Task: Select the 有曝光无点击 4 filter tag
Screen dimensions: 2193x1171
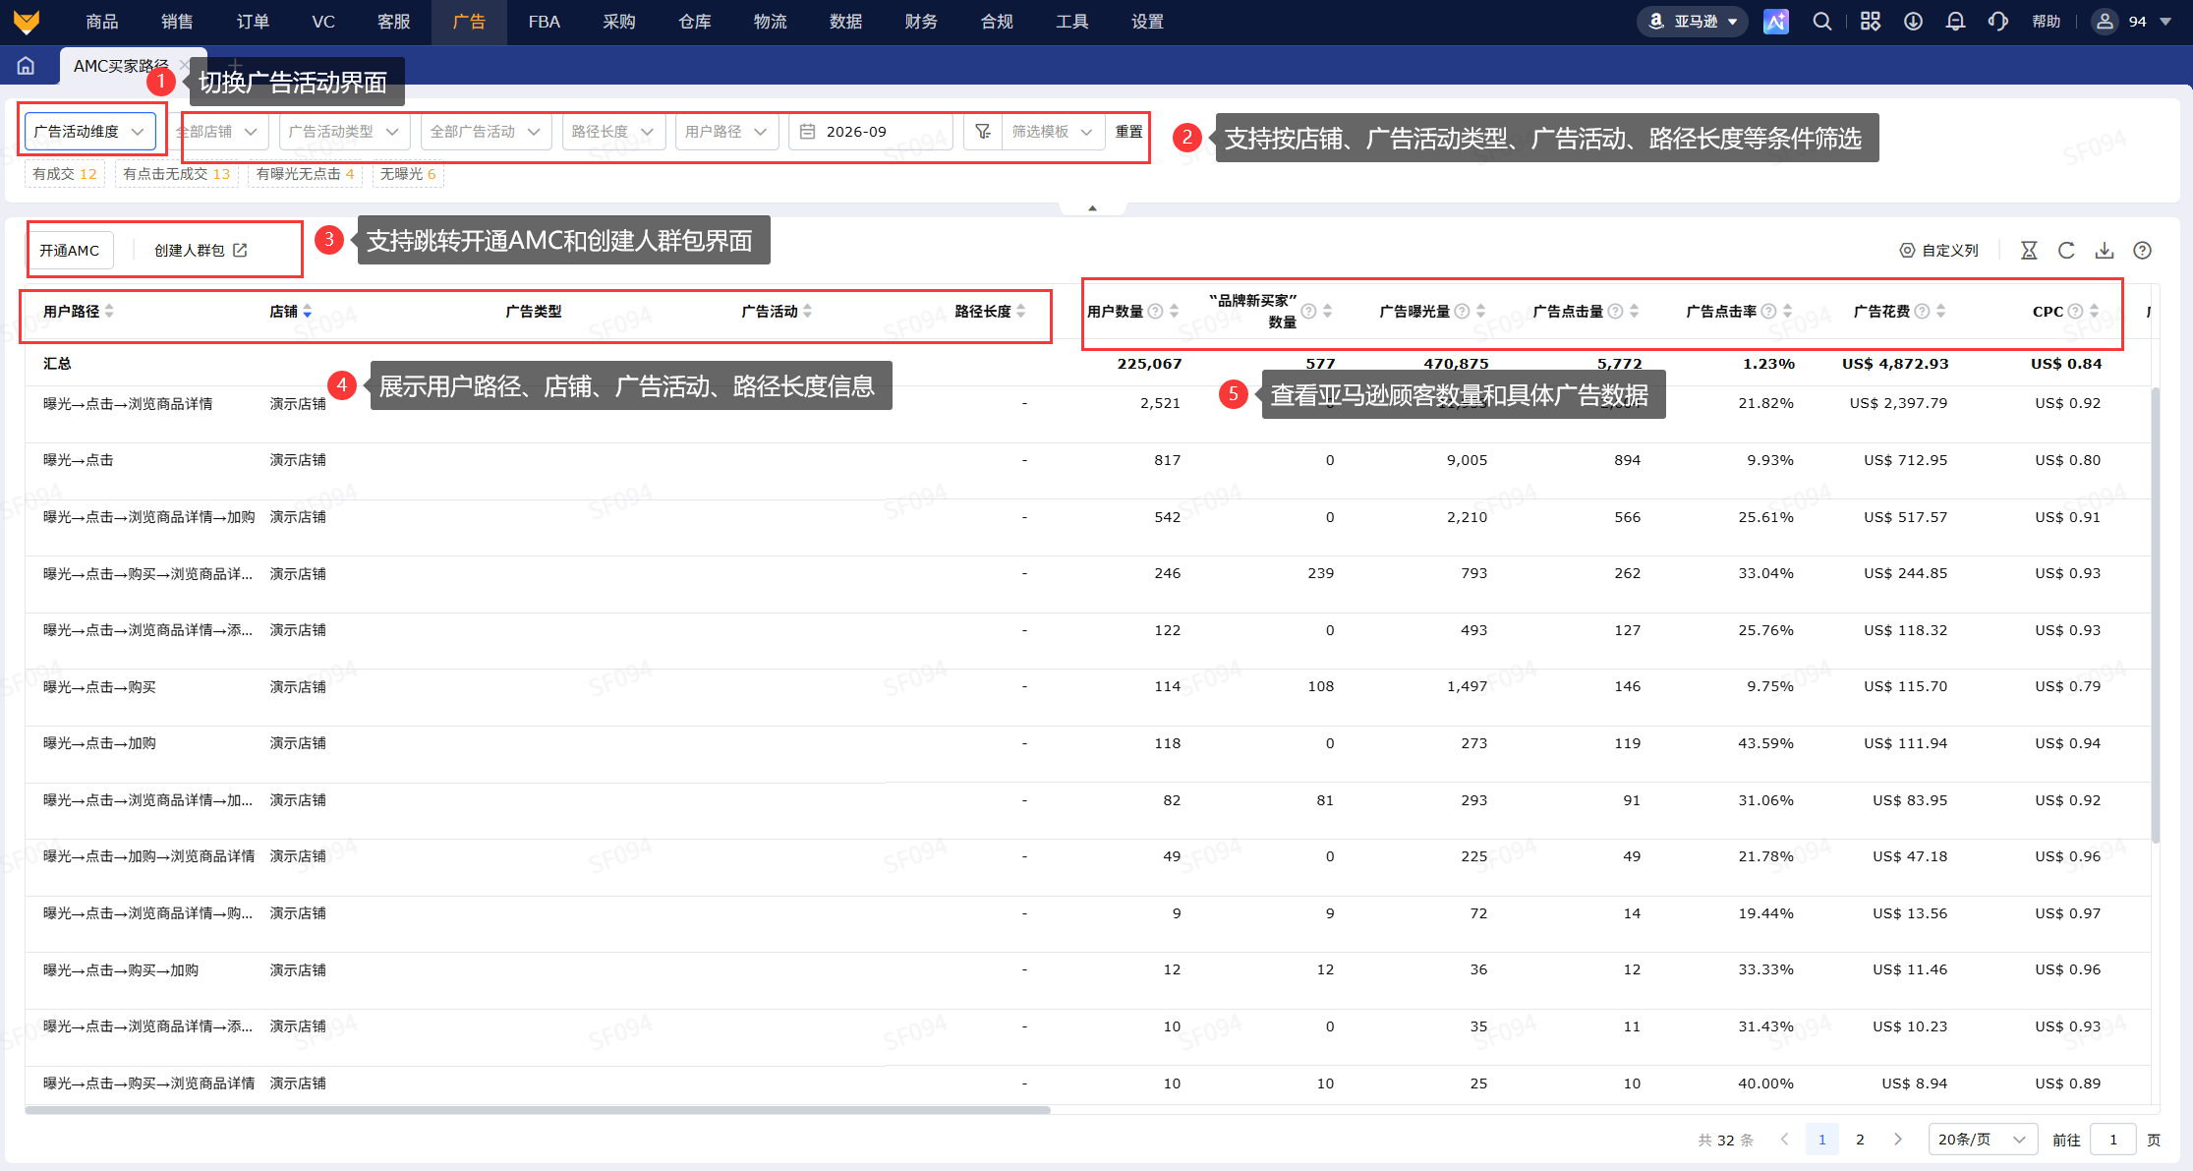Action: (x=306, y=174)
